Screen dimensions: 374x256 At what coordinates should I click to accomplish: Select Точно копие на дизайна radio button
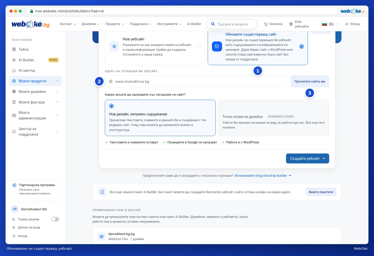click(x=225, y=109)
